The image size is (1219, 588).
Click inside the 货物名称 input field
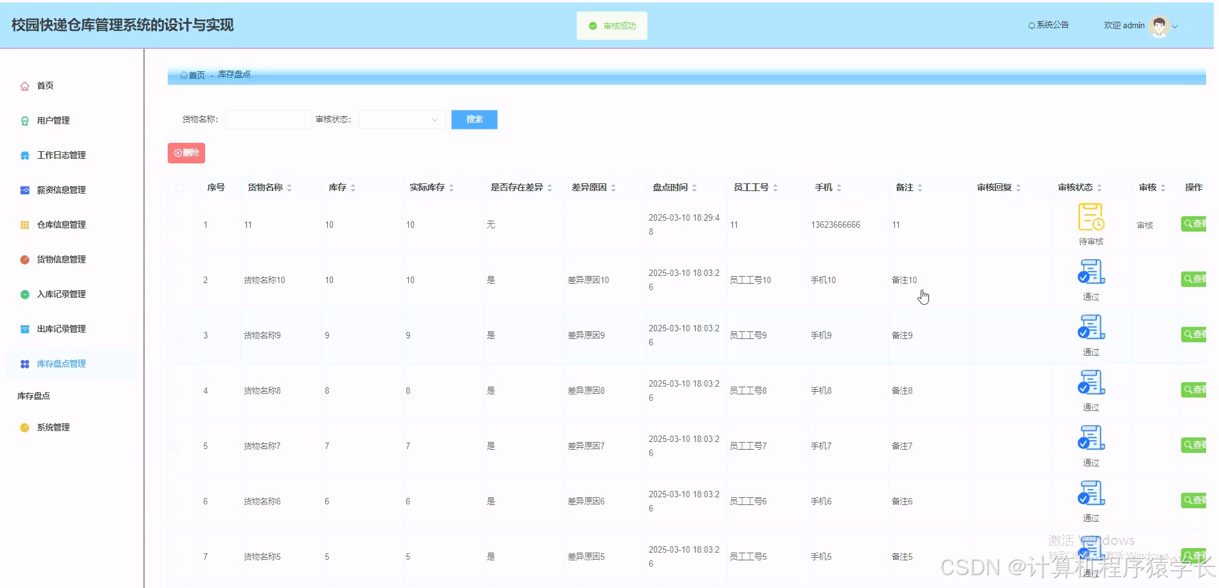268,119
